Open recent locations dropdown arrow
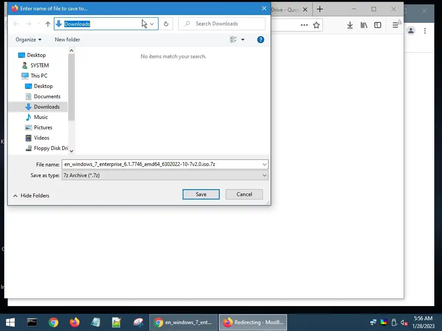 click(x=38, y=24)
